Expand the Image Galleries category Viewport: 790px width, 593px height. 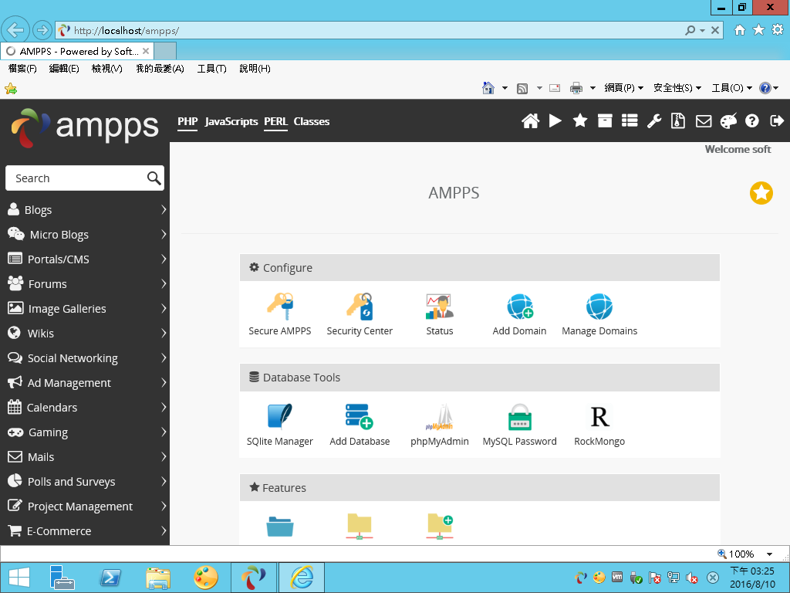pos(85,309)
